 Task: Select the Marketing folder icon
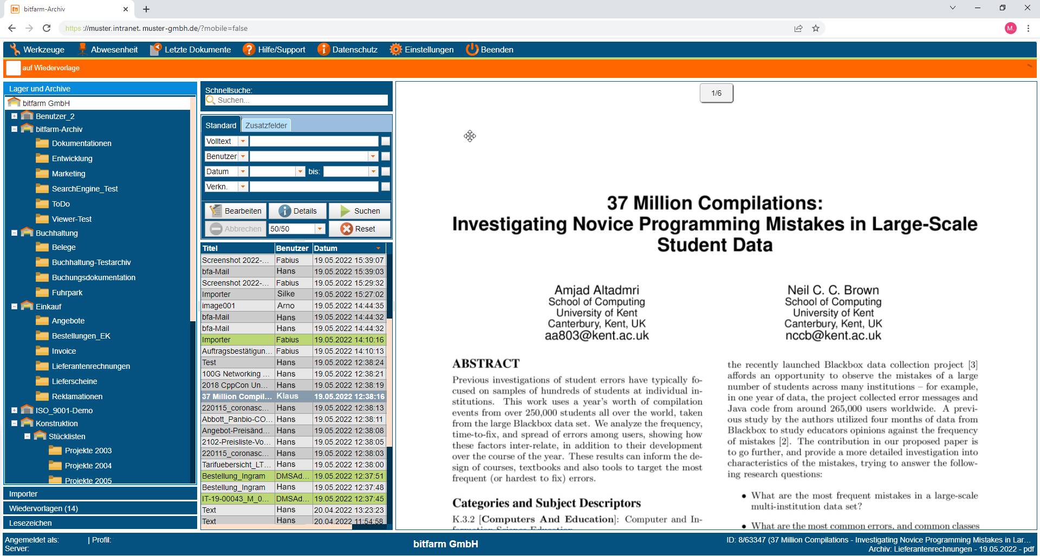[42, 174]
